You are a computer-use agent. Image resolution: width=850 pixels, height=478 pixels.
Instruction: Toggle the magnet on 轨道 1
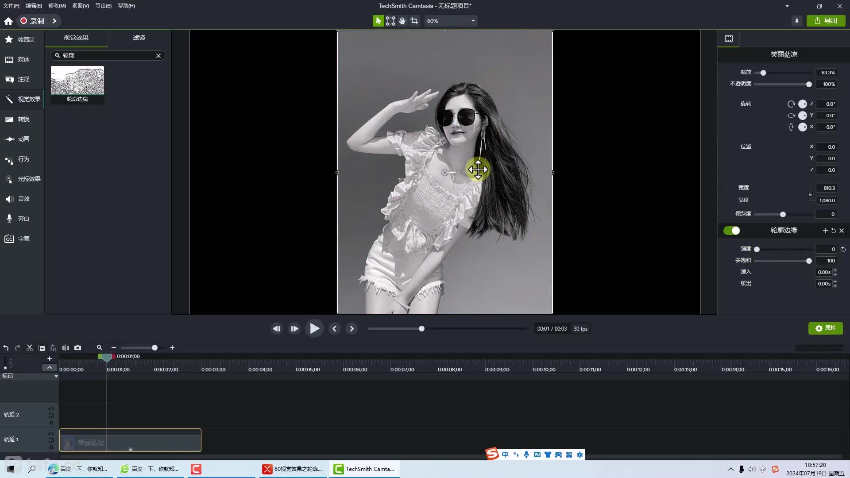pyautogui.click(x=51, y=440)
